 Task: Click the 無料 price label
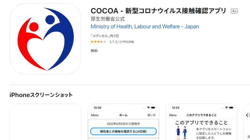pyautogui.click(x=94, y=51)
